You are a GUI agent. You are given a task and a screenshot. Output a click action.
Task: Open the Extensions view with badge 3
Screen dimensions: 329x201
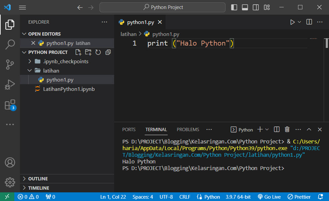[10, 105]
